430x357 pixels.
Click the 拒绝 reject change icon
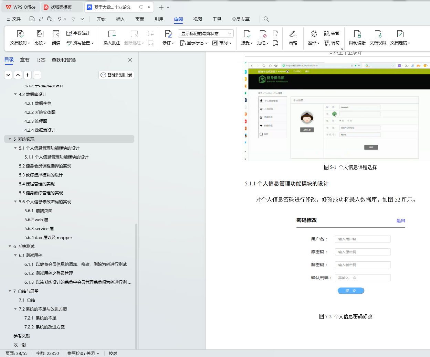263,34
